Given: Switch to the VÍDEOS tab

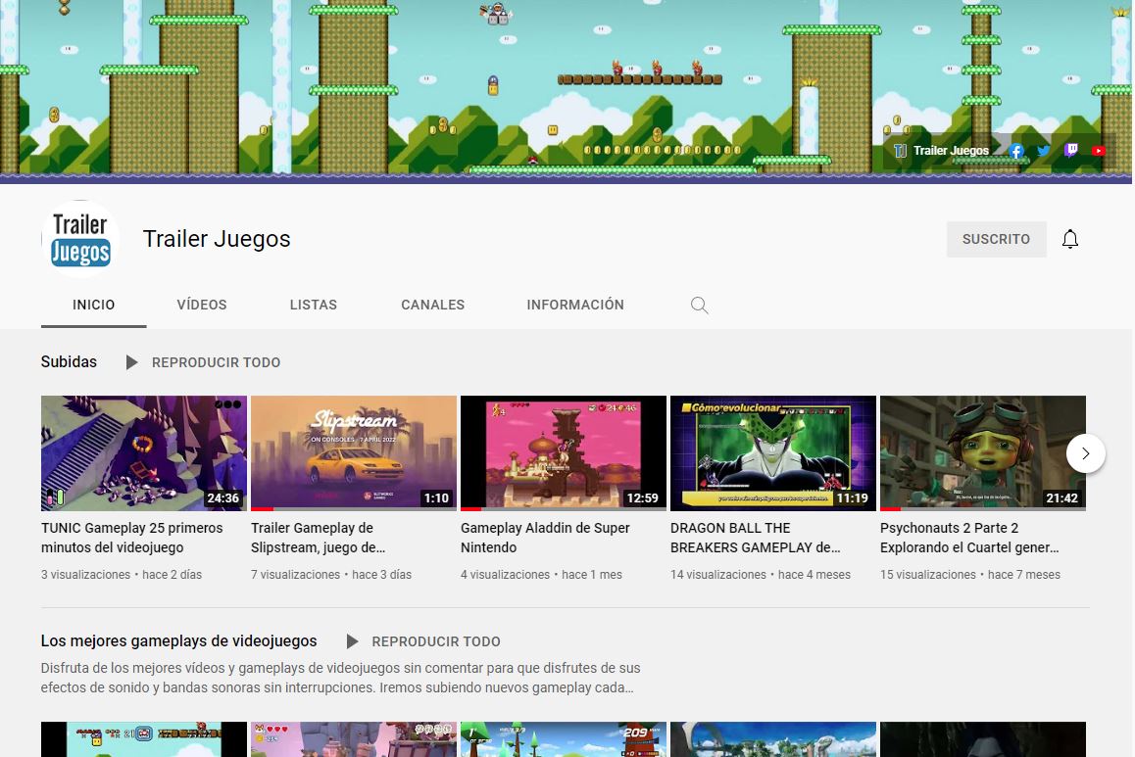Looking at the screenshot, I should (202, 306).
